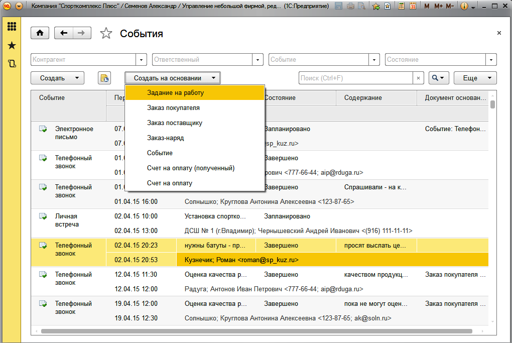This screenshot has width=512, height=343.
Task: Open the sections menu grid icon
Action: (x=12, y=27)
